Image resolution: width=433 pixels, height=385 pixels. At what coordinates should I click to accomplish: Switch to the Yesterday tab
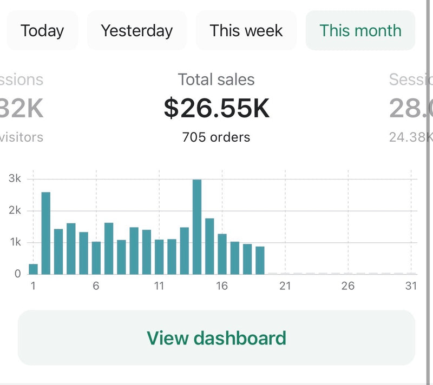coord(136,30)
